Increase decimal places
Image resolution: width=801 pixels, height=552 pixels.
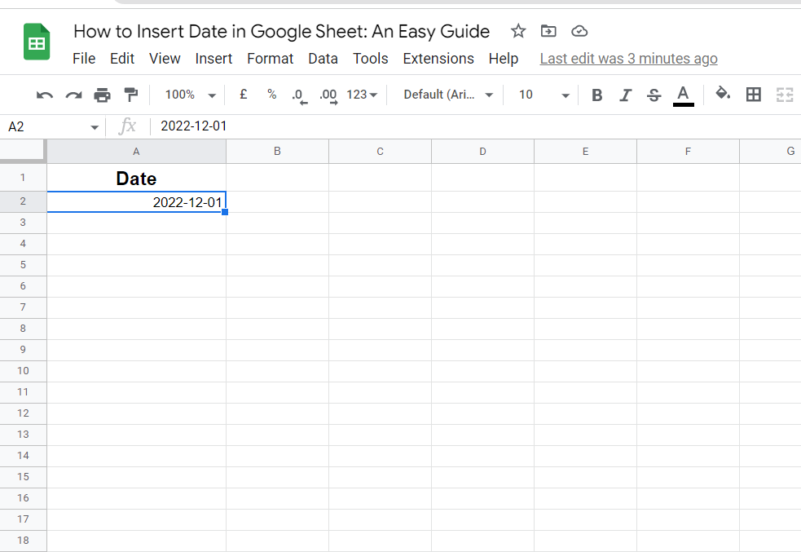pos(328,96)
